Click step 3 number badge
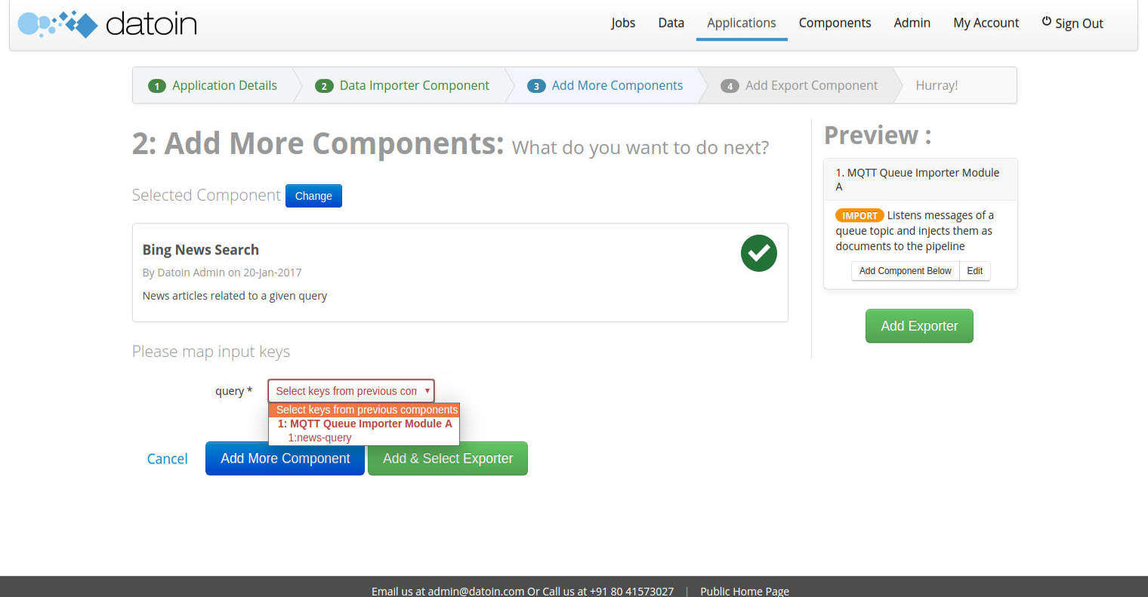The width and height of the screenshot is (1148, 597). click(x=536, y=86)
